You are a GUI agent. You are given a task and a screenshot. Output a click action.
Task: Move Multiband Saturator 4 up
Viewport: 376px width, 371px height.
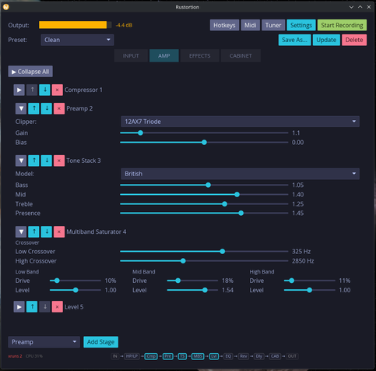(33, 231)
